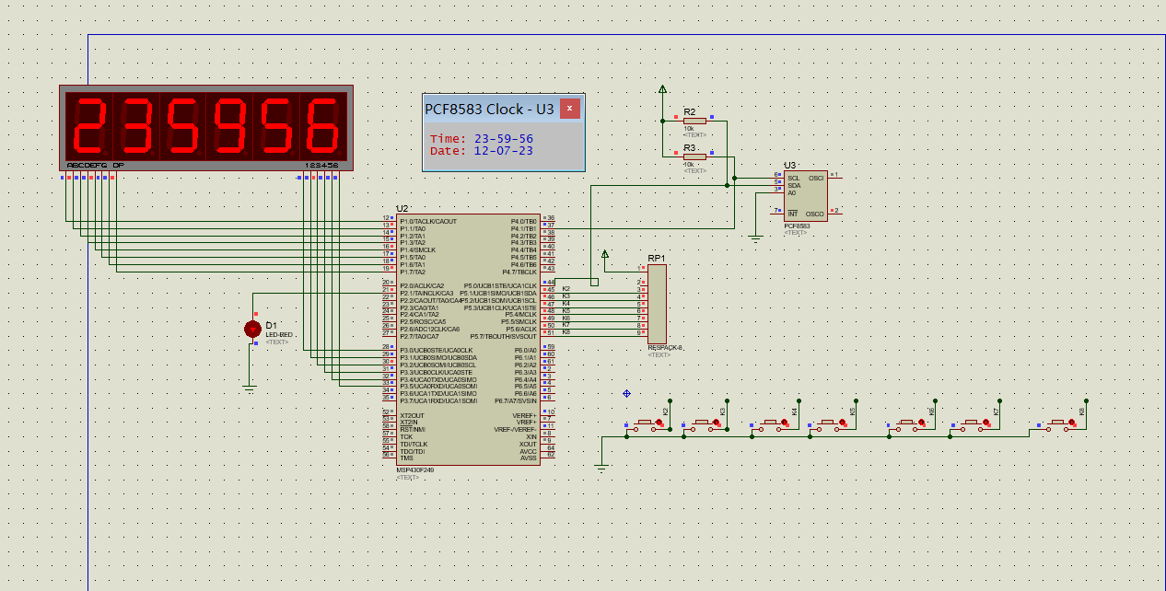
Task: Click the P2.0/ACLK/CA2 pin label
Action: pos(422,285)
